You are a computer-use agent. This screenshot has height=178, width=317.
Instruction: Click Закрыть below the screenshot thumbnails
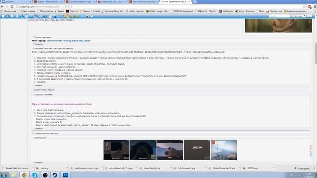tap(38, 162)
